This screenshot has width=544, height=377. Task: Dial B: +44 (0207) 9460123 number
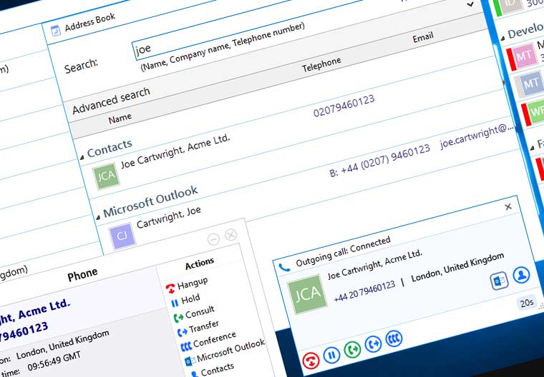point(380,161)
